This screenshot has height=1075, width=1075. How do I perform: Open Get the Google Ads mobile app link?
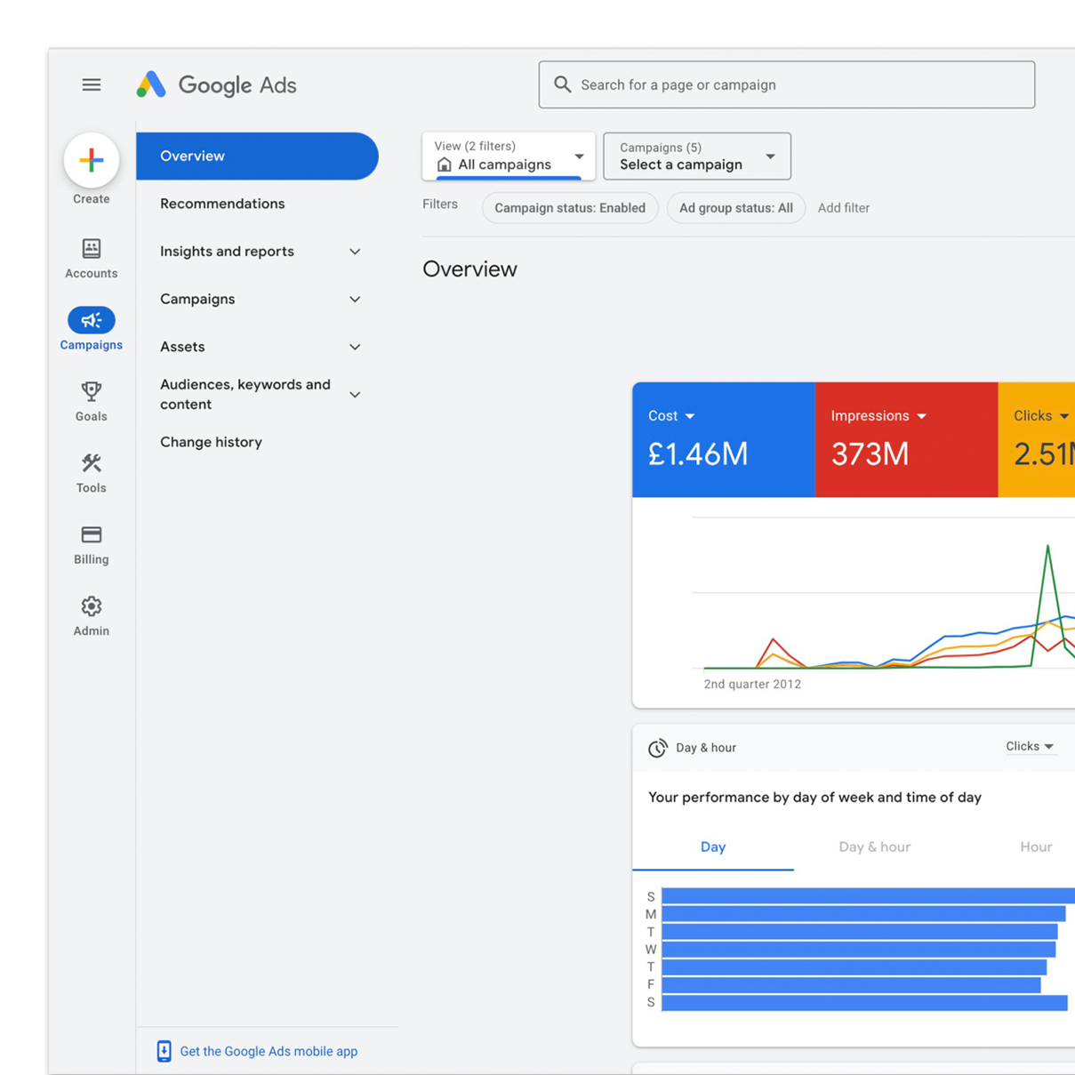coord(269,1051)
